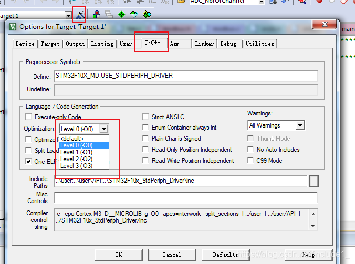Launch the Pack Installer icon

[x=147, y=15]
